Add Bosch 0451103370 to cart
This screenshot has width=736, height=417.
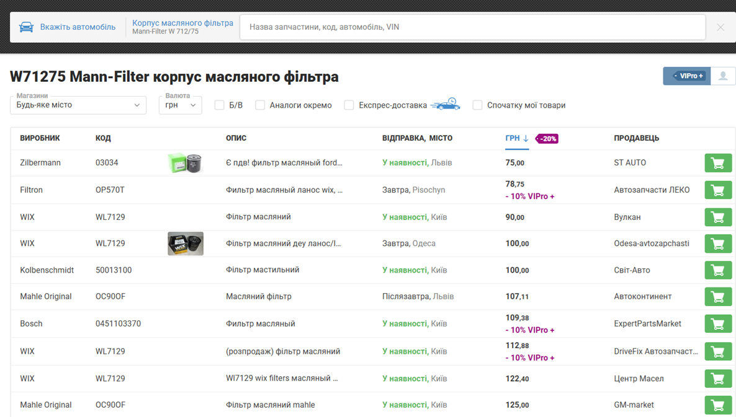point(718,324)
